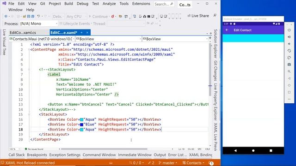296x166 pixels.
Task: Collapse the comment block at line 6
Action: coord(29,70)
